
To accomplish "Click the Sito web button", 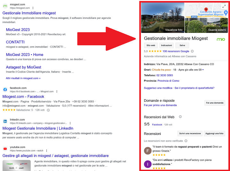I will point(151,45).
